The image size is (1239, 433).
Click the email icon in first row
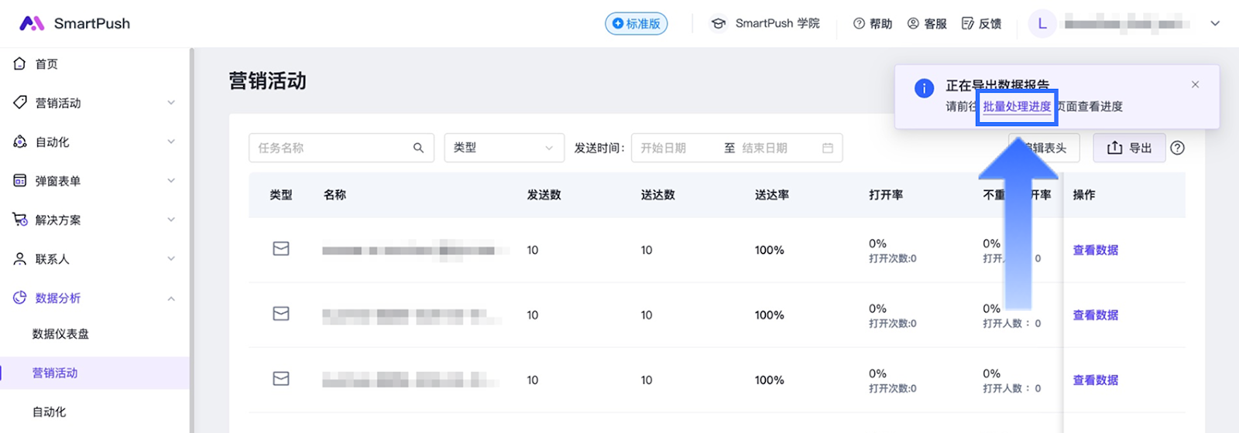pos(281,249)
